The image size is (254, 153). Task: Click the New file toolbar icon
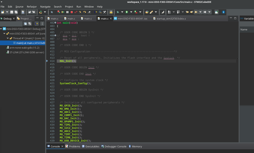(3, 12)
